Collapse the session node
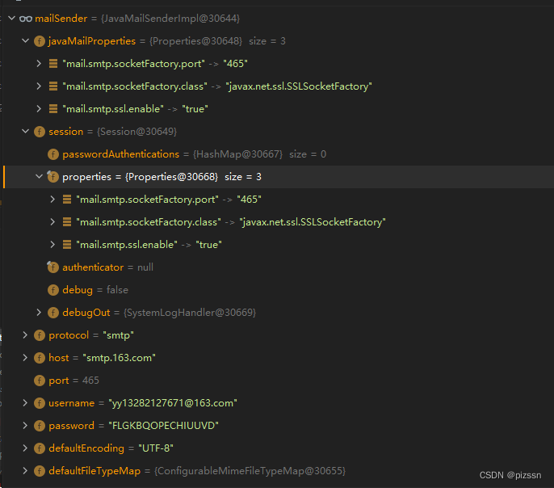 (x=26, y=131)
